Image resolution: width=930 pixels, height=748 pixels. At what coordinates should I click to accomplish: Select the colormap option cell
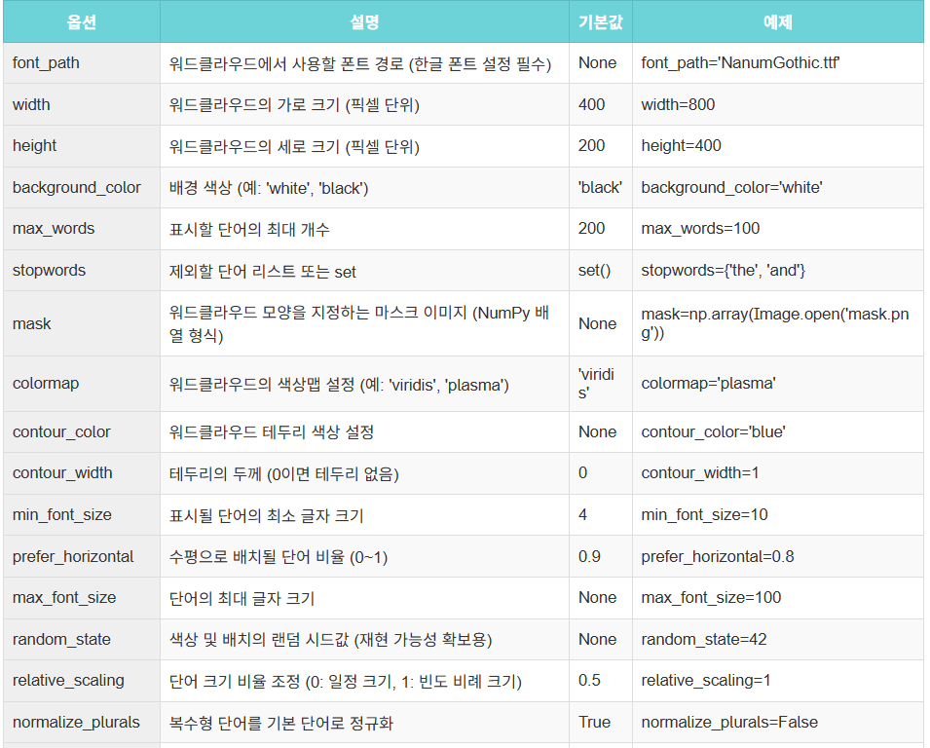tap(82, 384)
